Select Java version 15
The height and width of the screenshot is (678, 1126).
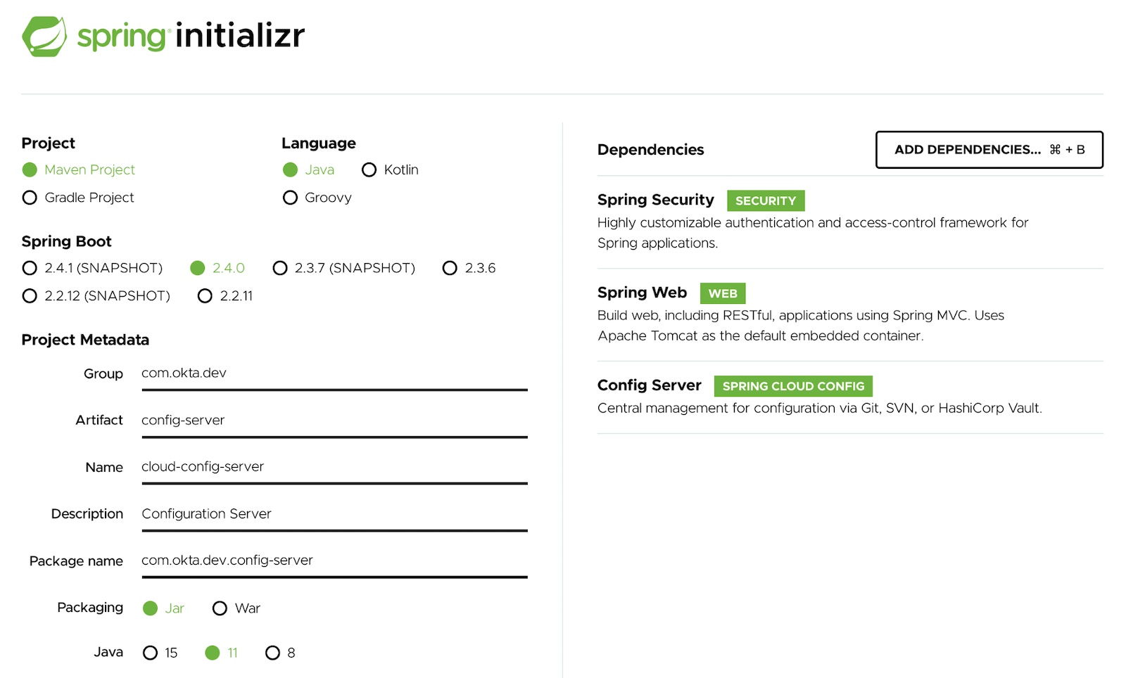[x=150, y=653]
